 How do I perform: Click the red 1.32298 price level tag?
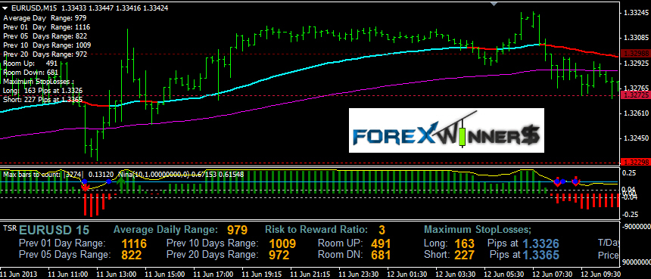click(x=635, y=162)
